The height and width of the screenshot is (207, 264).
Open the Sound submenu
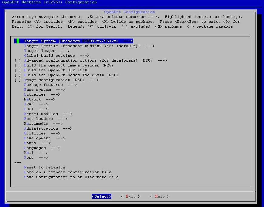coord(37,143)
